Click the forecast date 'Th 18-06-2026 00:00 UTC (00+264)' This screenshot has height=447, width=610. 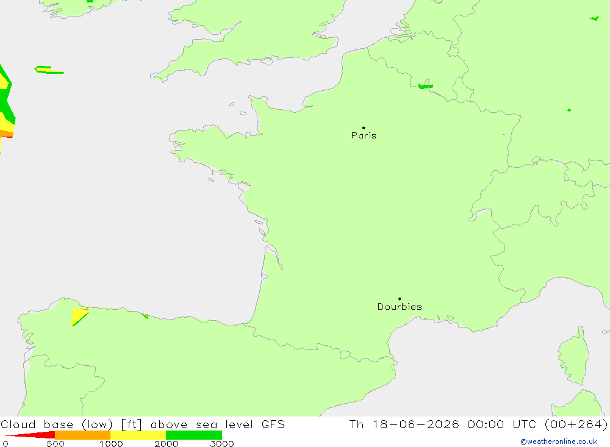click(x=478, y=424)
